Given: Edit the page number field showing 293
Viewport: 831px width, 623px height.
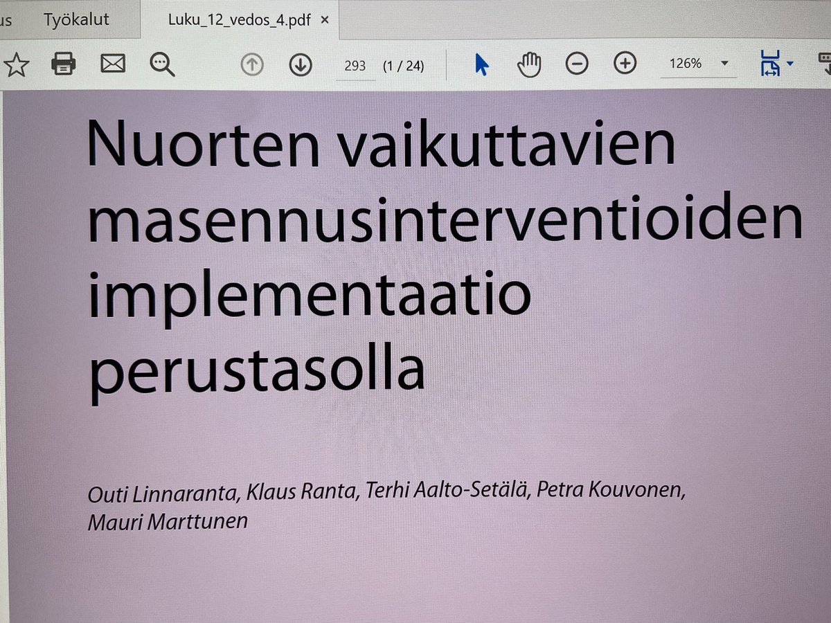Looking at the screenshot, I should [x=355, y=66].
